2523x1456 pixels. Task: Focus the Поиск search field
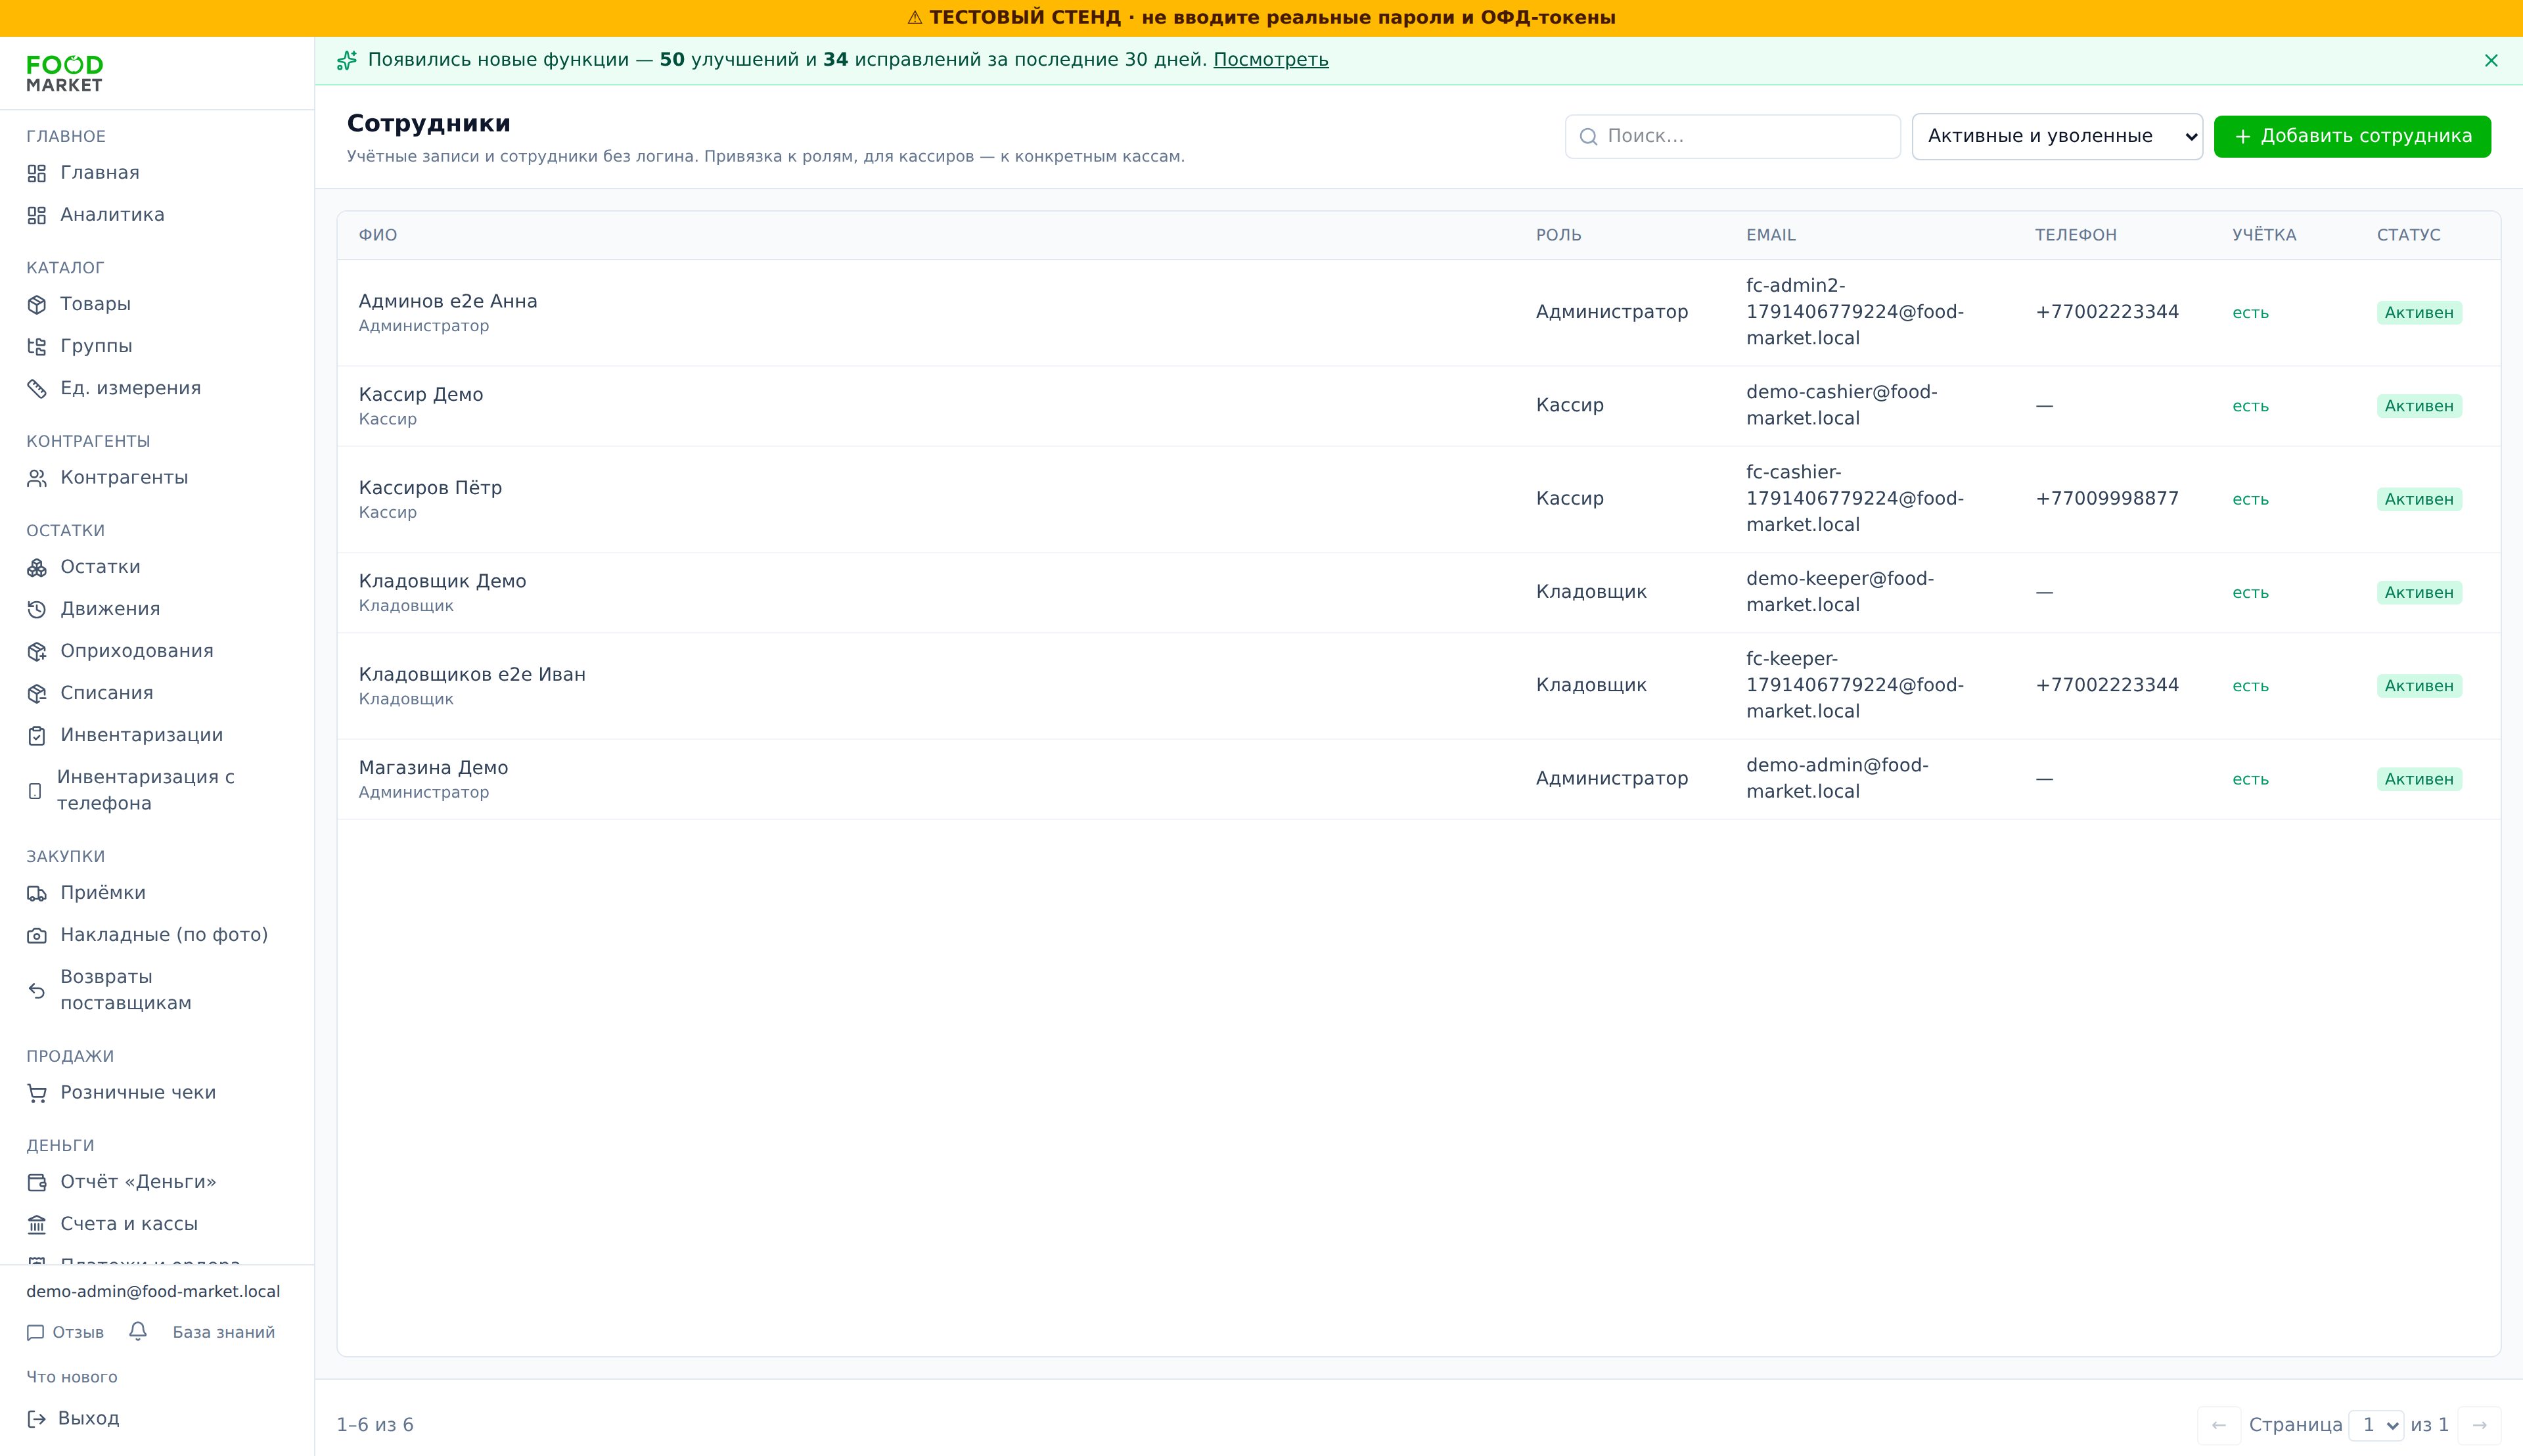pyautogui.click(x=1732, y=136)
